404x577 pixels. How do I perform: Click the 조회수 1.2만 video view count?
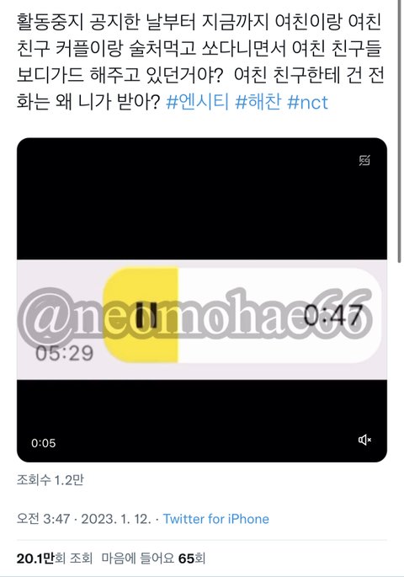pos(50,480)
